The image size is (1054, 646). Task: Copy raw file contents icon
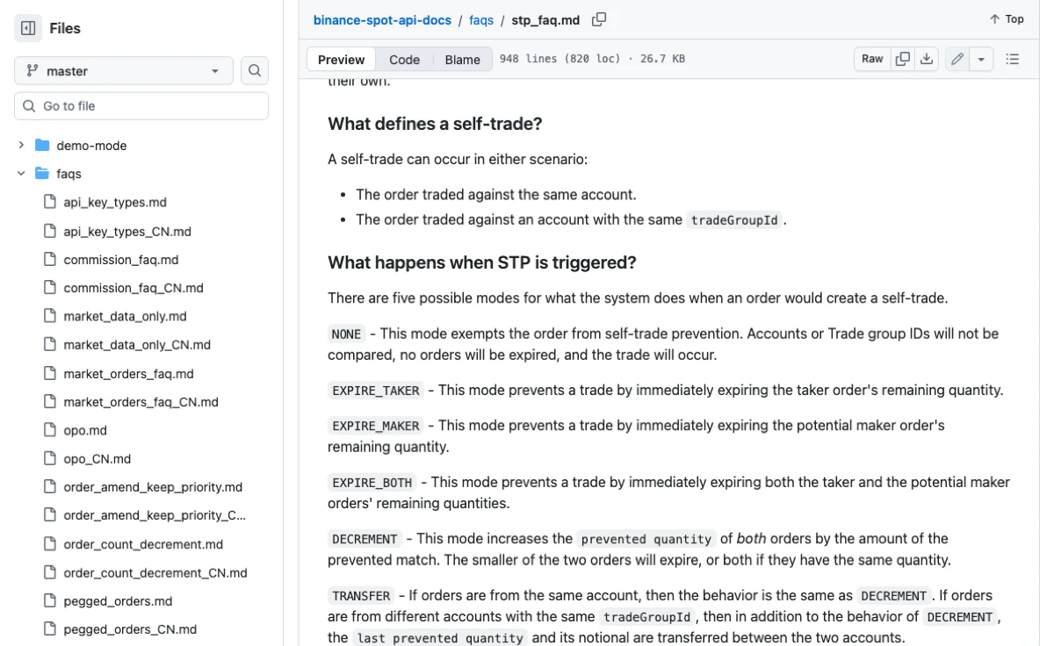[x=902, y=59]
